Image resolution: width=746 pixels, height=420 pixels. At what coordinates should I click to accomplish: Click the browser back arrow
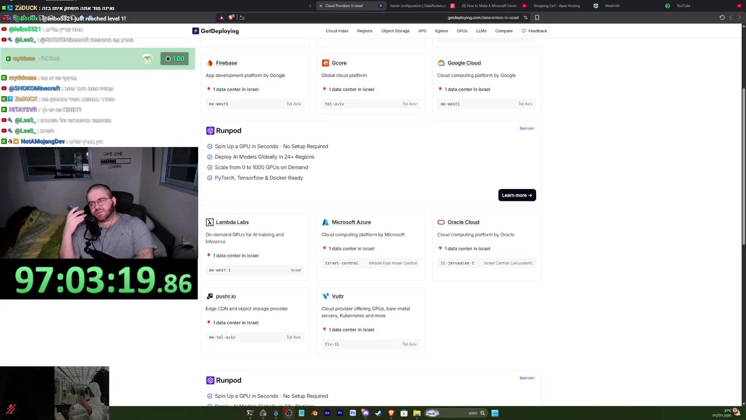coord(740,17)
